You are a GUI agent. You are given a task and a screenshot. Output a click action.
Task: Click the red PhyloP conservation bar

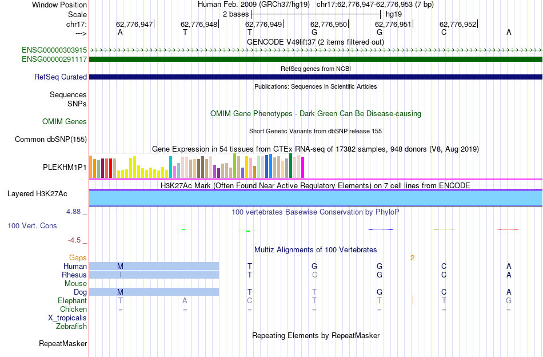point(508,229)
